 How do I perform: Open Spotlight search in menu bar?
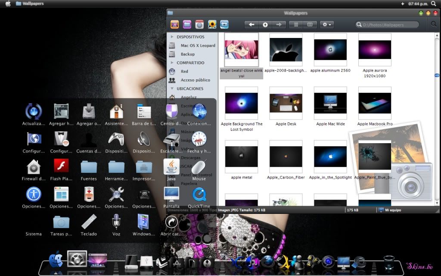tap(434, 3)
